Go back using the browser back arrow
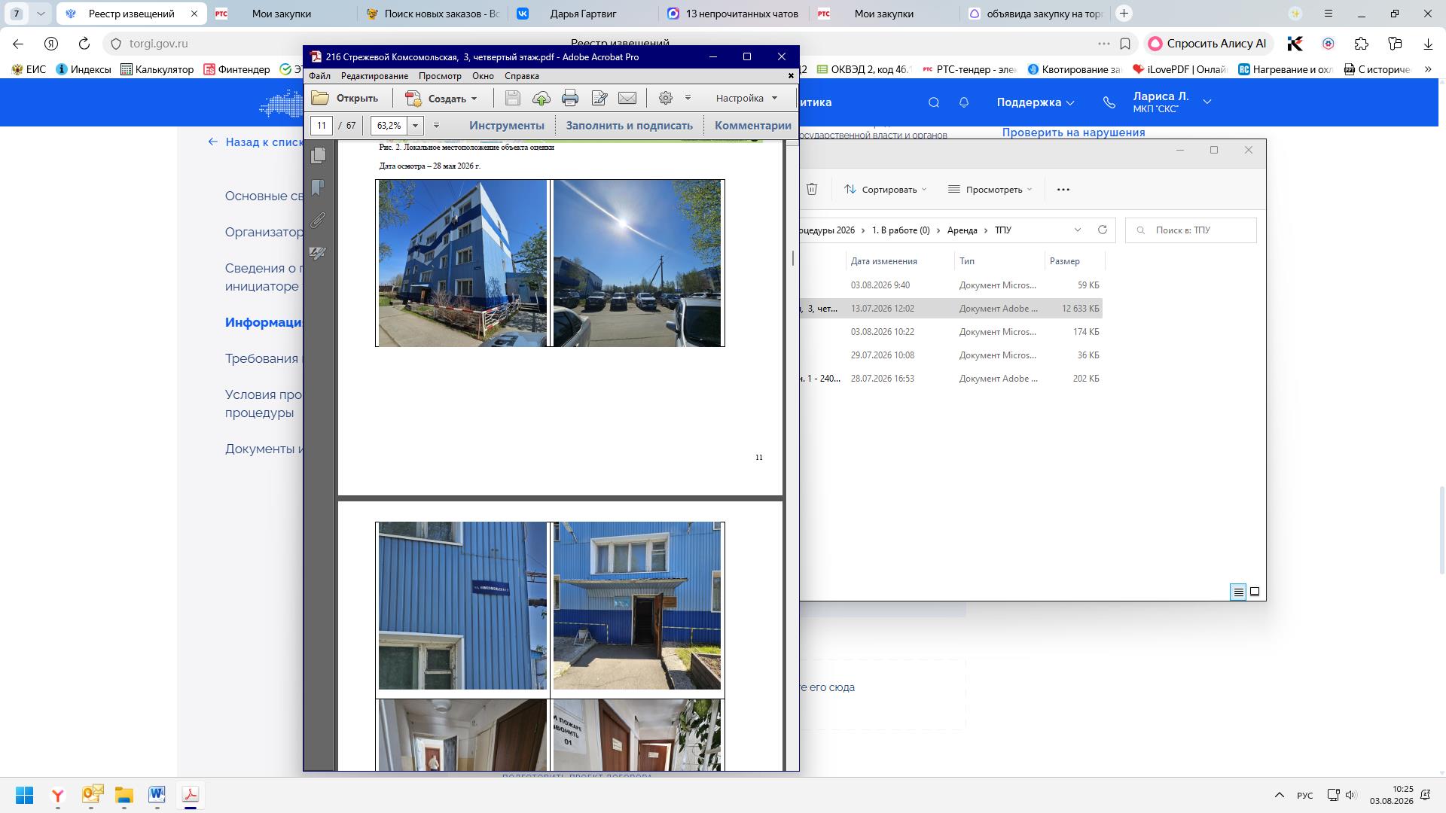 point(18,44)
